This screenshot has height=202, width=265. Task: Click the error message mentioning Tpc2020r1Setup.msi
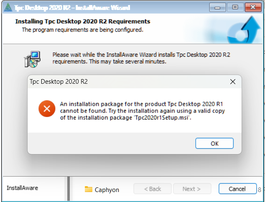[142, 111]
